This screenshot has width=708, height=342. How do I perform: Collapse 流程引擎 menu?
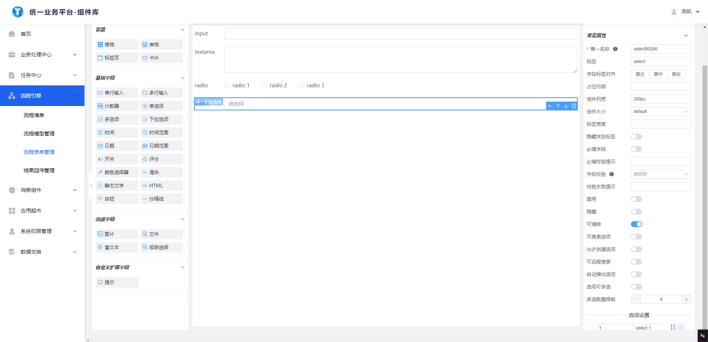click(x=42, y=96)
